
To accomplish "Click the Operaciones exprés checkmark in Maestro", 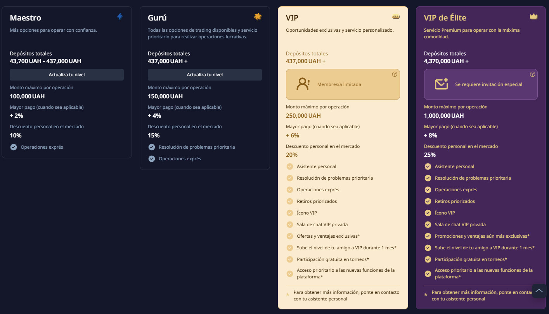I will click(x=14, y=147).
